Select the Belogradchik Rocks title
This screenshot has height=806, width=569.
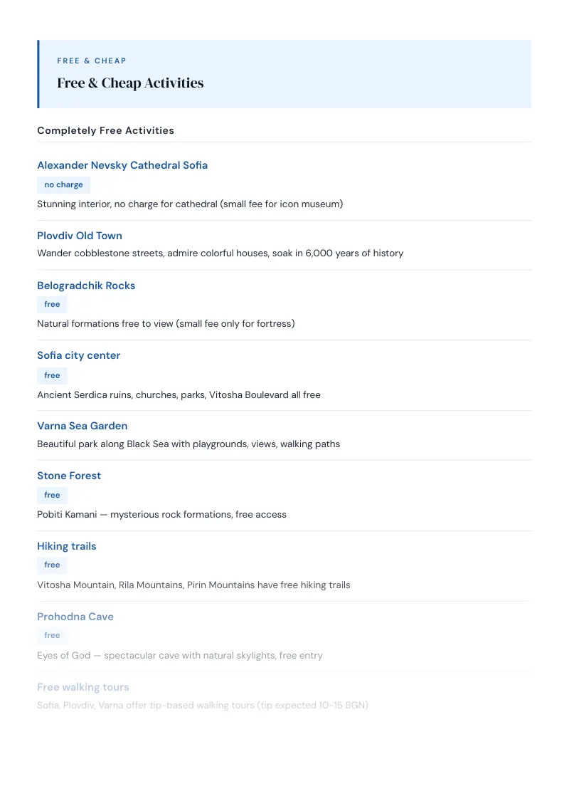(86, 286)
